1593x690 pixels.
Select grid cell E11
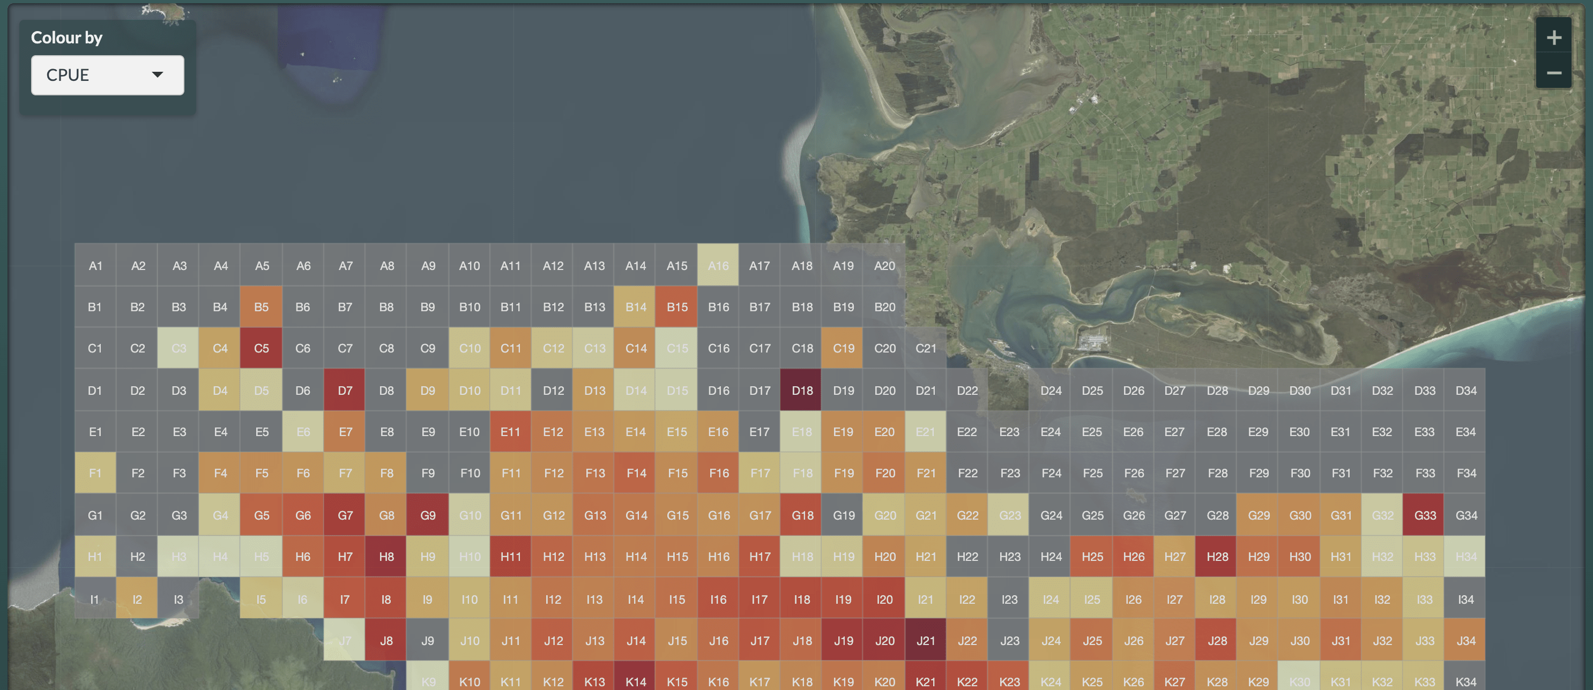click(510, 432)
